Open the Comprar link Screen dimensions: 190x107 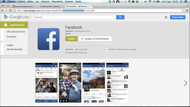12,37
